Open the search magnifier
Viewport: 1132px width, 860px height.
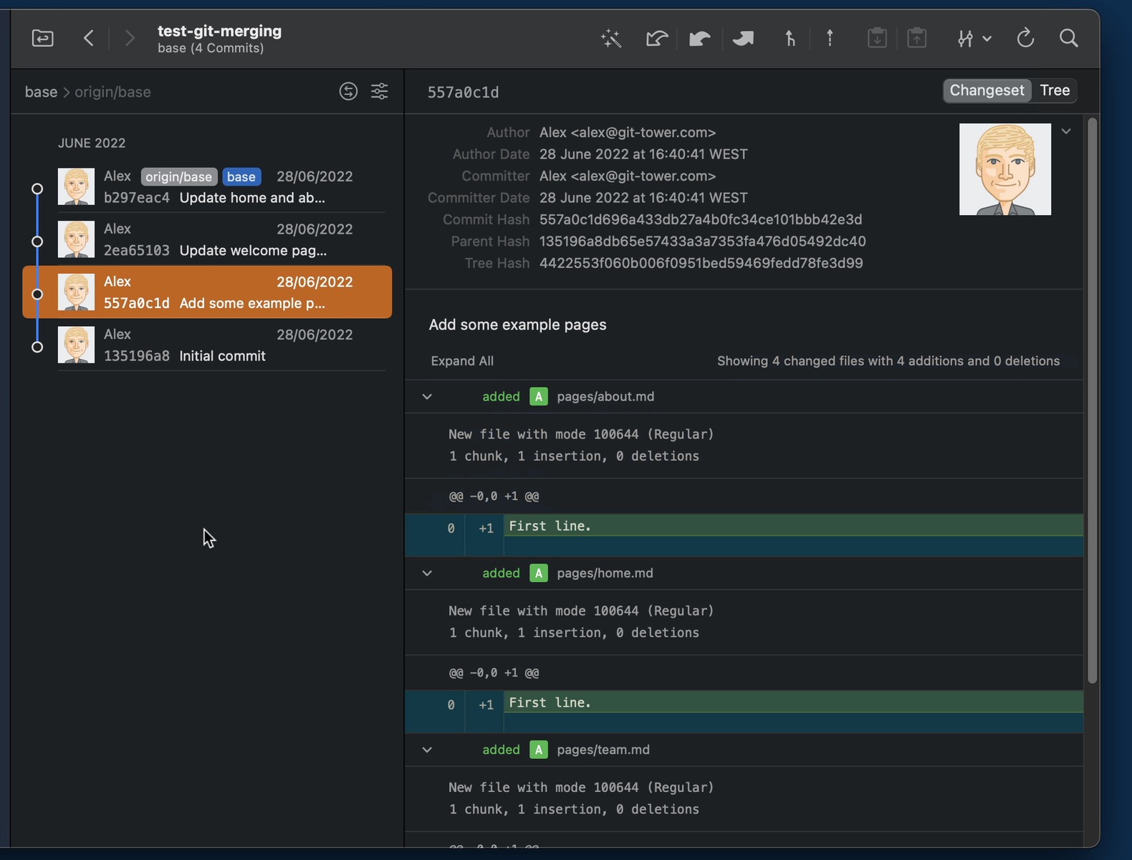tap(1068, 39)
